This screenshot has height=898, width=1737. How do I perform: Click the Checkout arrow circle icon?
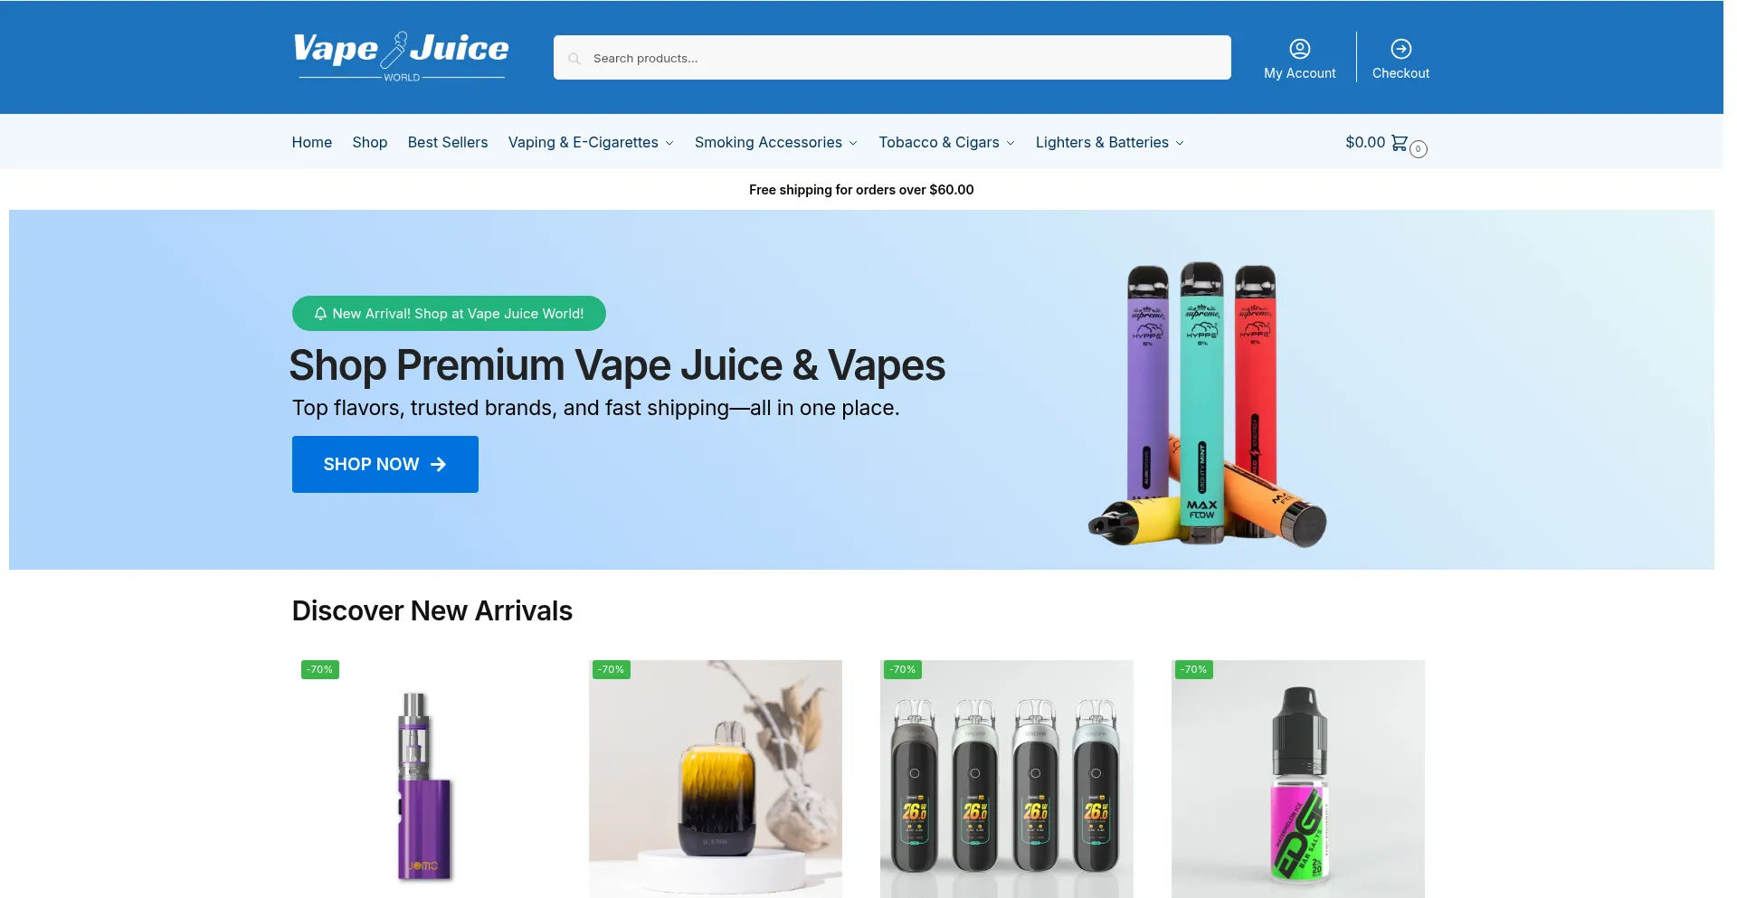coord(1400,49)
